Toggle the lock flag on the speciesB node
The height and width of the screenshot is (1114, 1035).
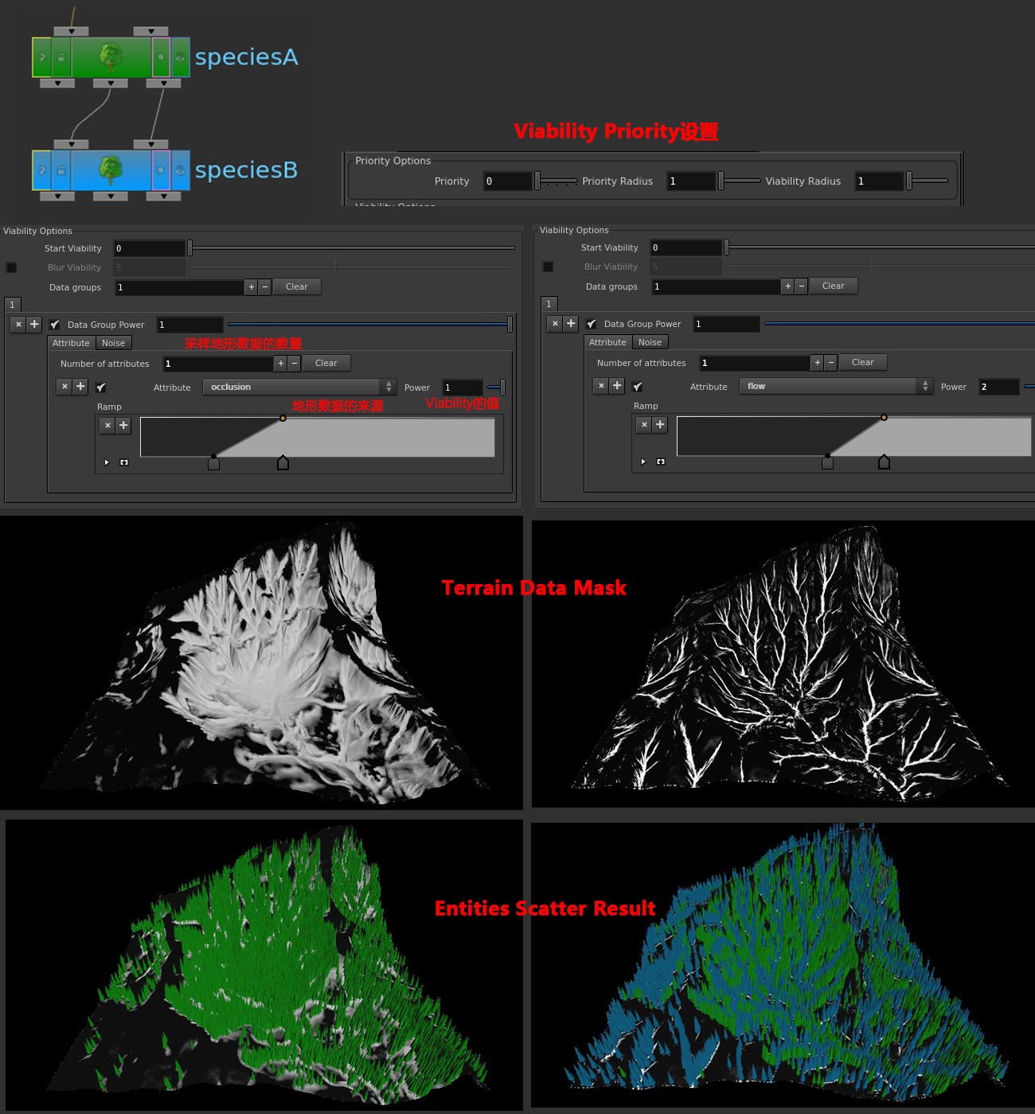coord(61,170)
